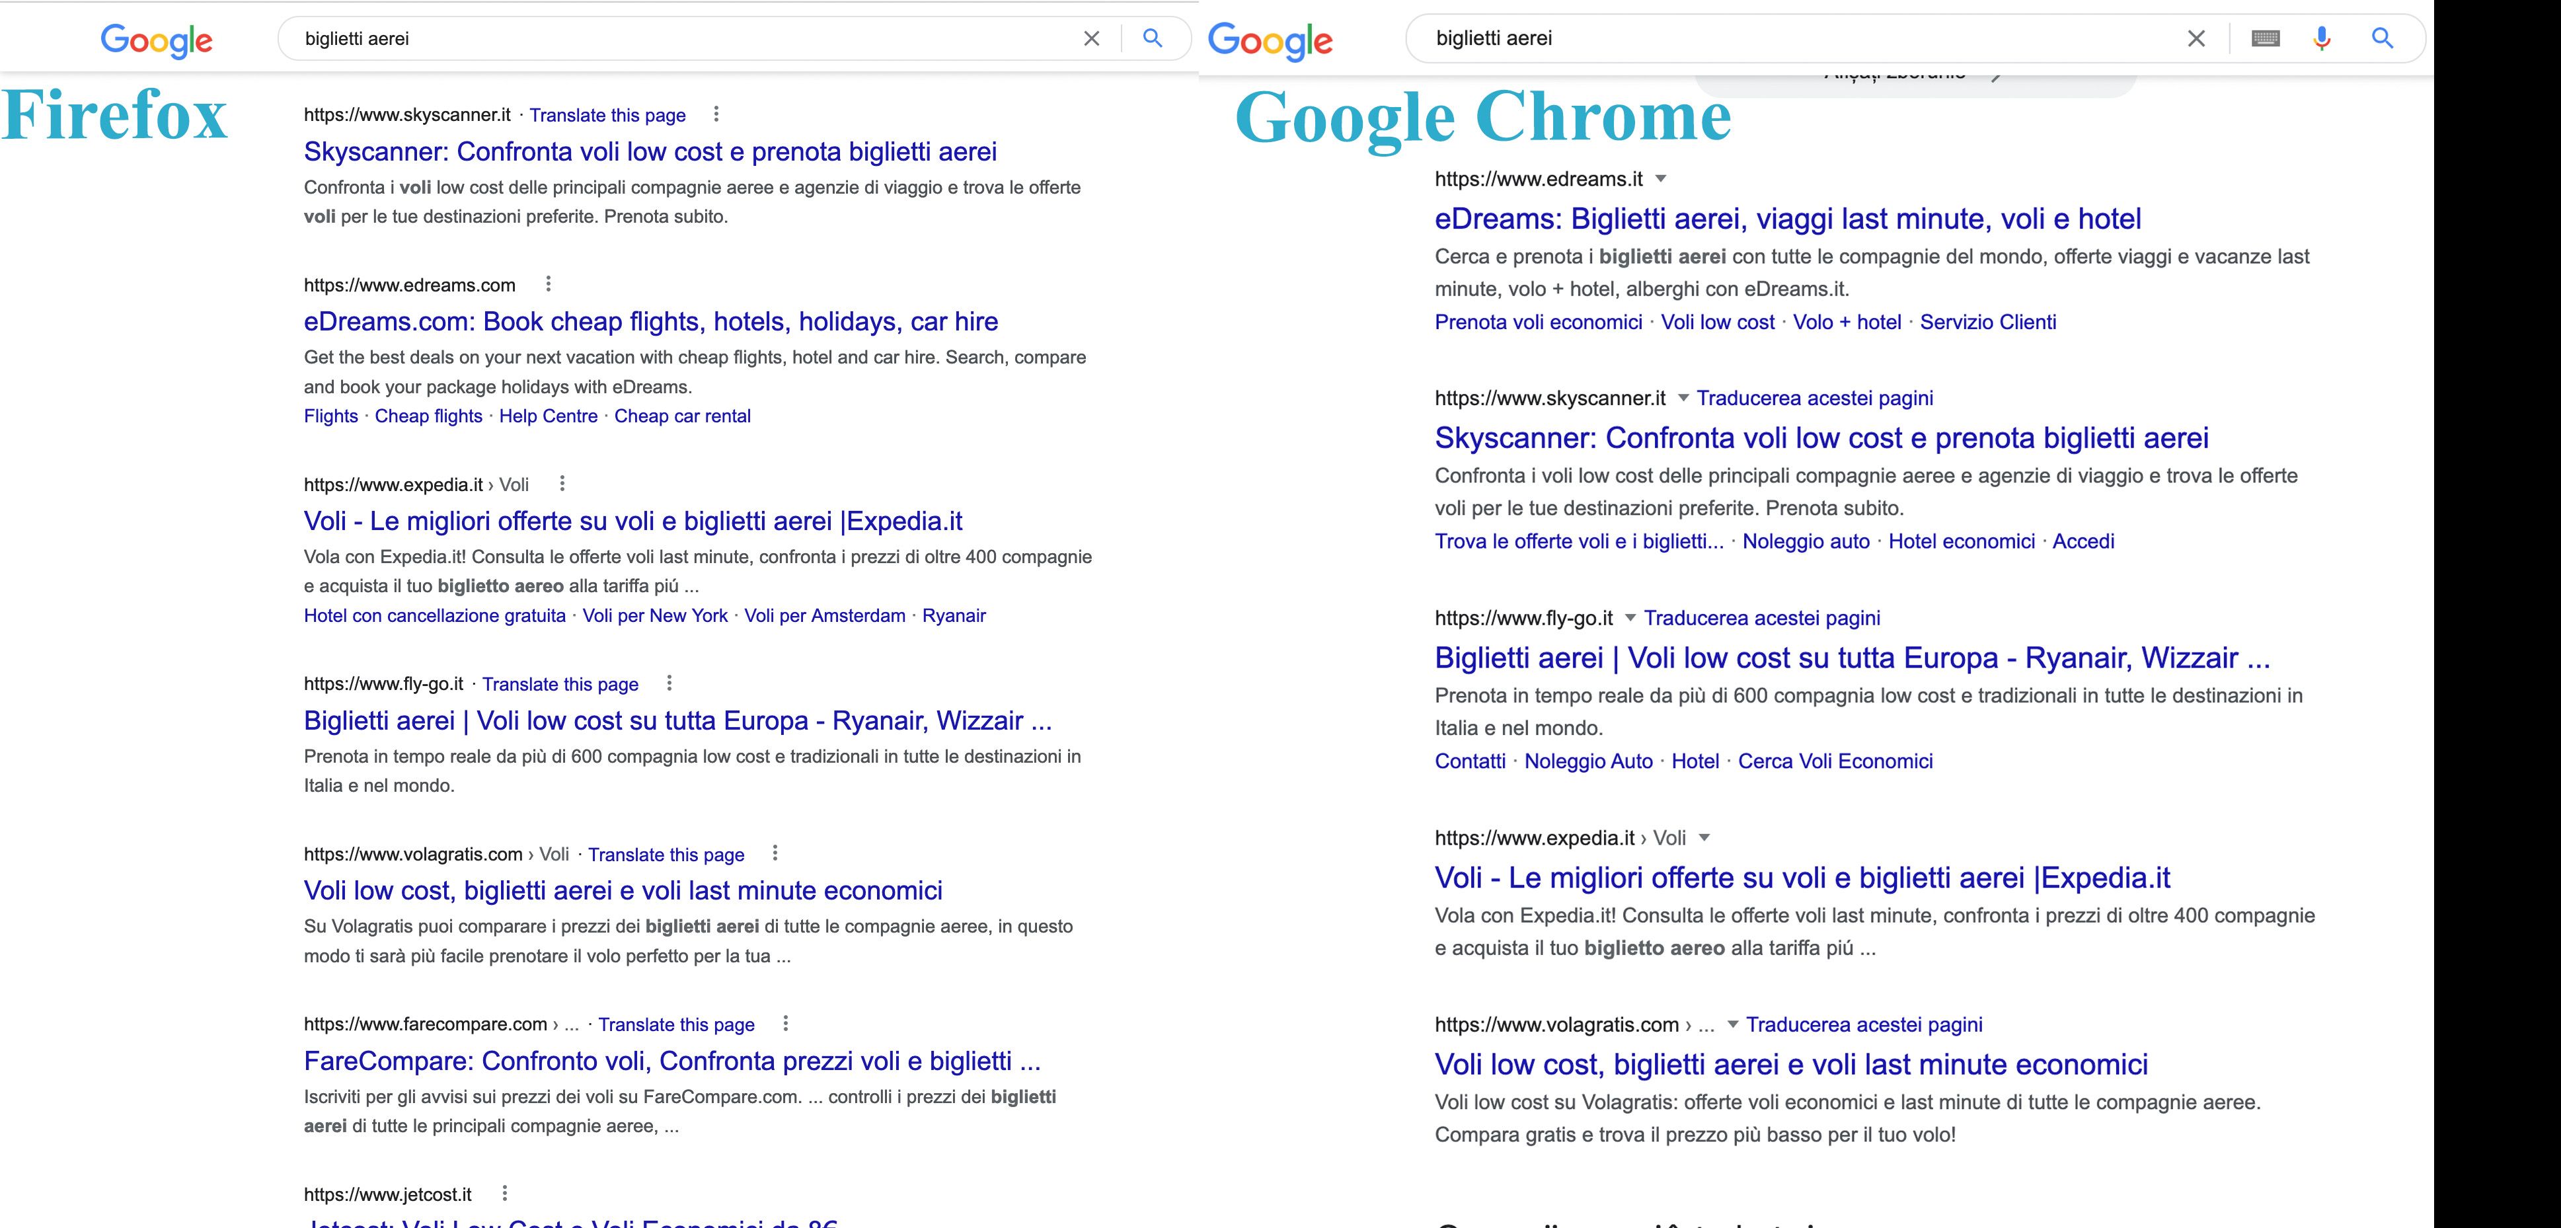Image resolution: width=2561 pixels, height=1228 pixels.
Task: Click Traducerea acestei pagini next to skyscanner.it
Action: pyautogui.click(x=1814, y=398)
